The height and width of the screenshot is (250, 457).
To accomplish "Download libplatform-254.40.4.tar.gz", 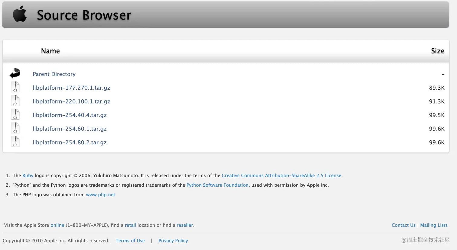I will pos(70,115).
